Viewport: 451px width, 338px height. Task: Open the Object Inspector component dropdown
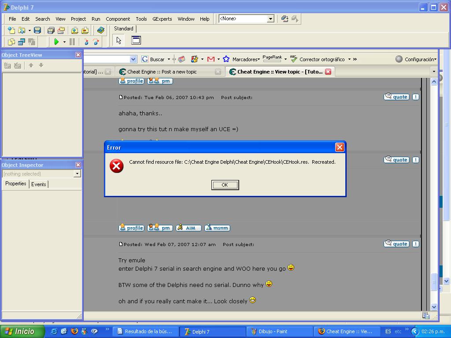tap(77, 173)
